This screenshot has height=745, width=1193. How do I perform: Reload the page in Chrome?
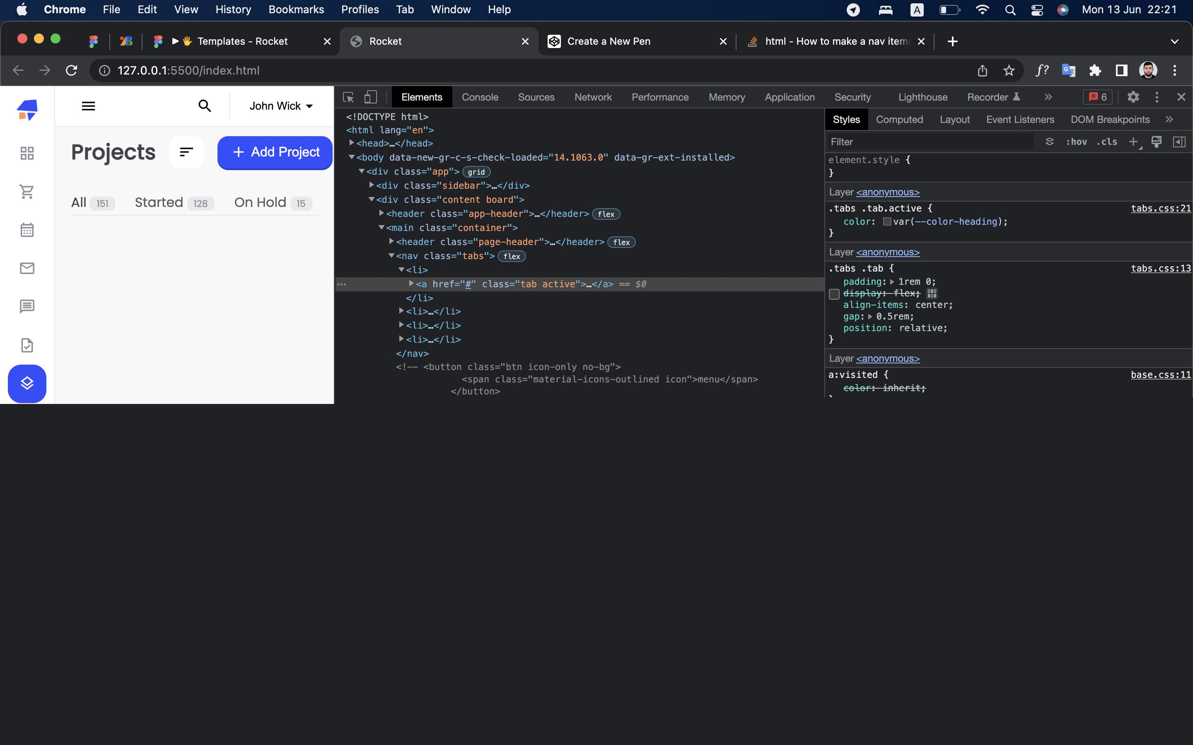click(x=72, y=70)
